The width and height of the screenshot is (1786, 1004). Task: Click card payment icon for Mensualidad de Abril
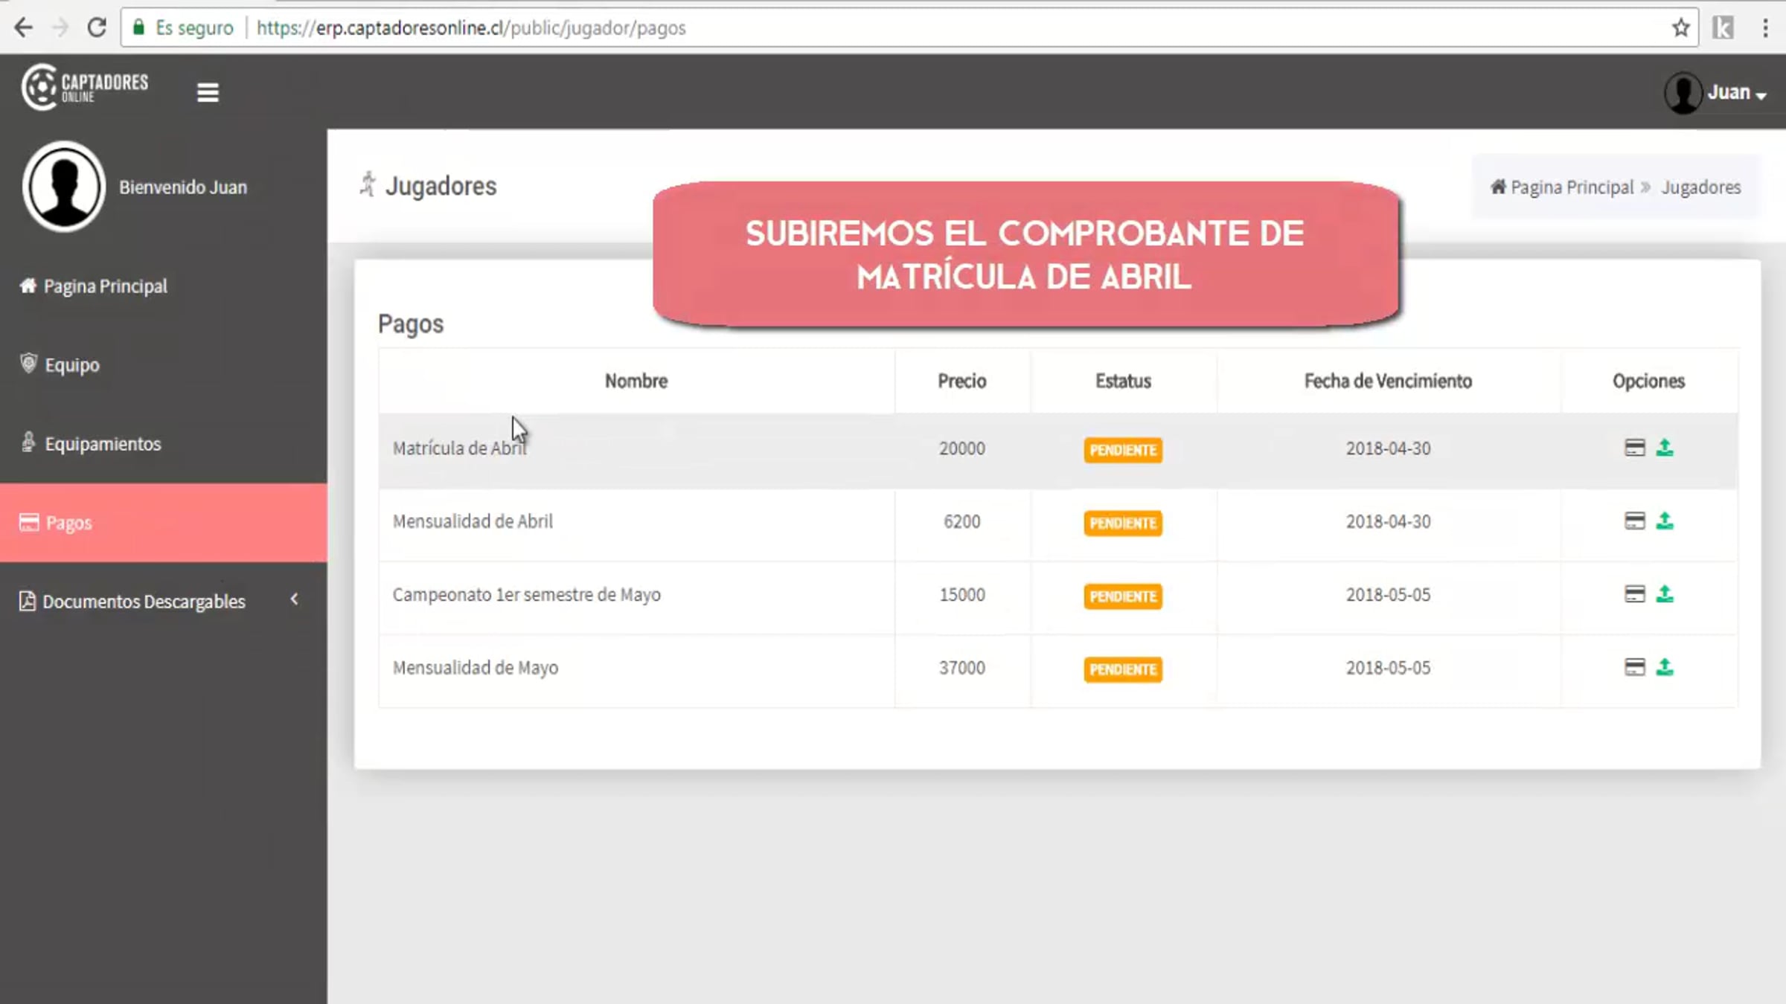(1634, 521)
